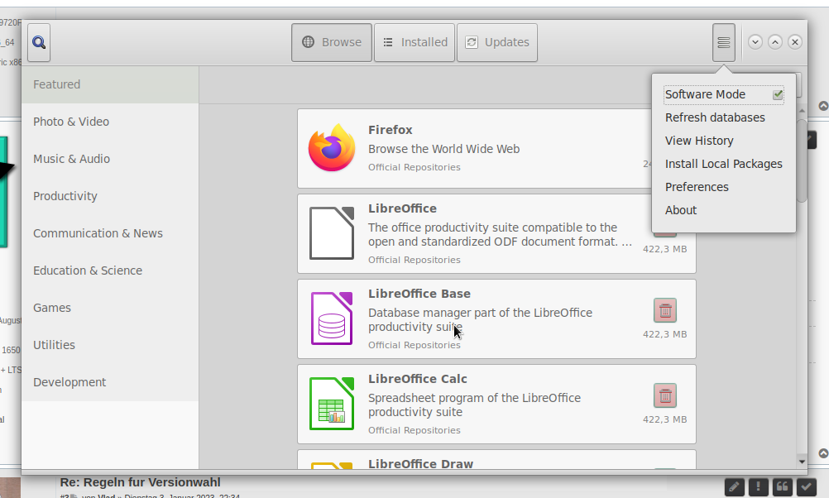
Task: Click scrollbar down arrow in app list
Action: coord(801,461)
